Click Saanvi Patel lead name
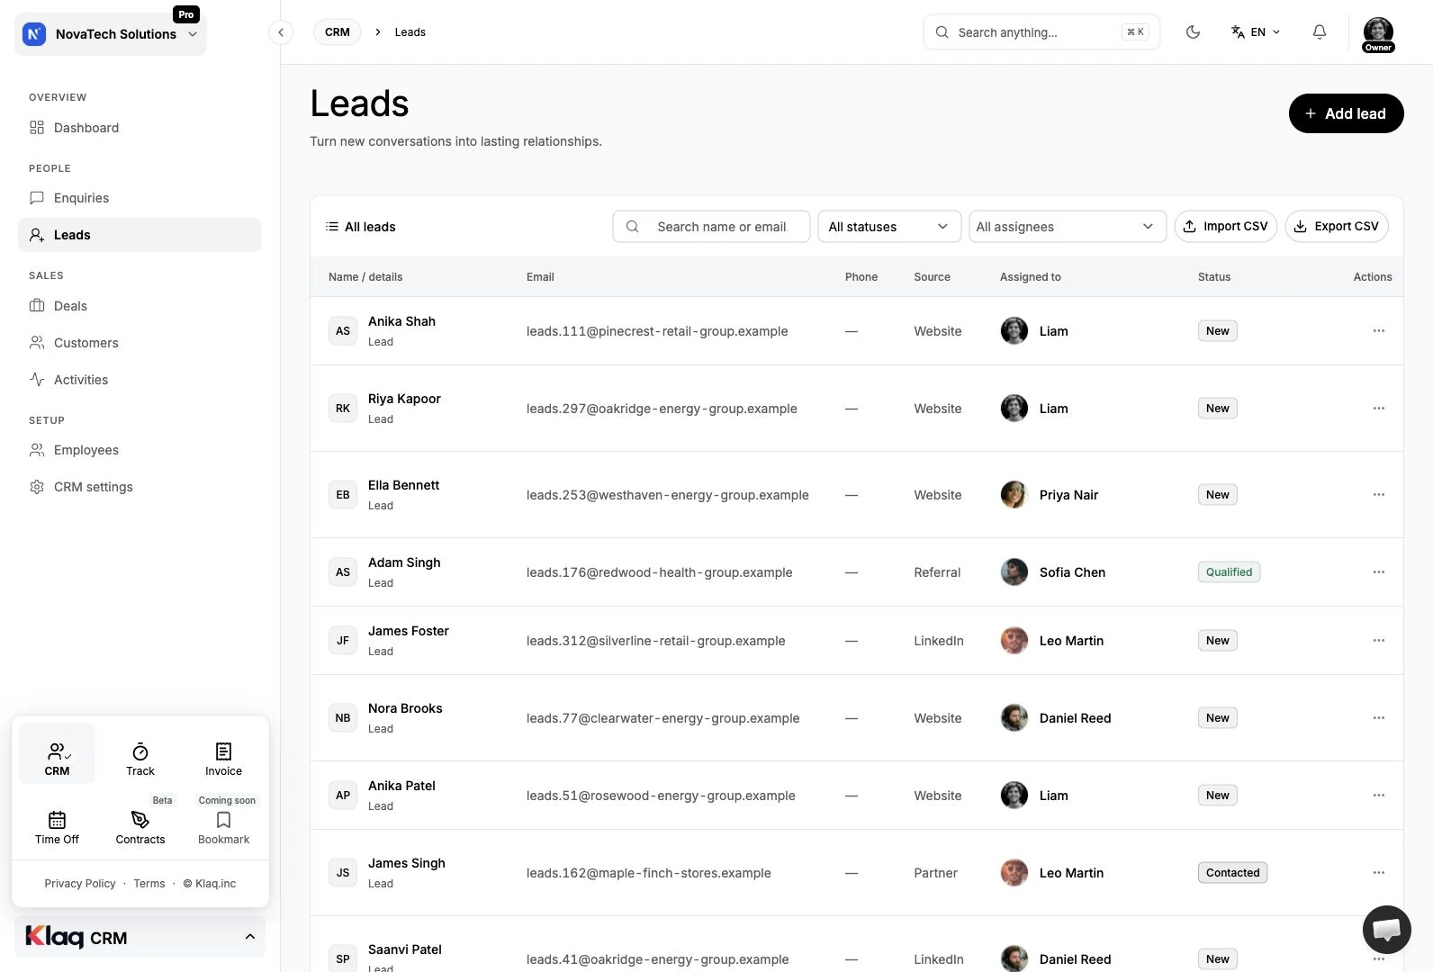The image size is (1433, 972). coord(405,949)
